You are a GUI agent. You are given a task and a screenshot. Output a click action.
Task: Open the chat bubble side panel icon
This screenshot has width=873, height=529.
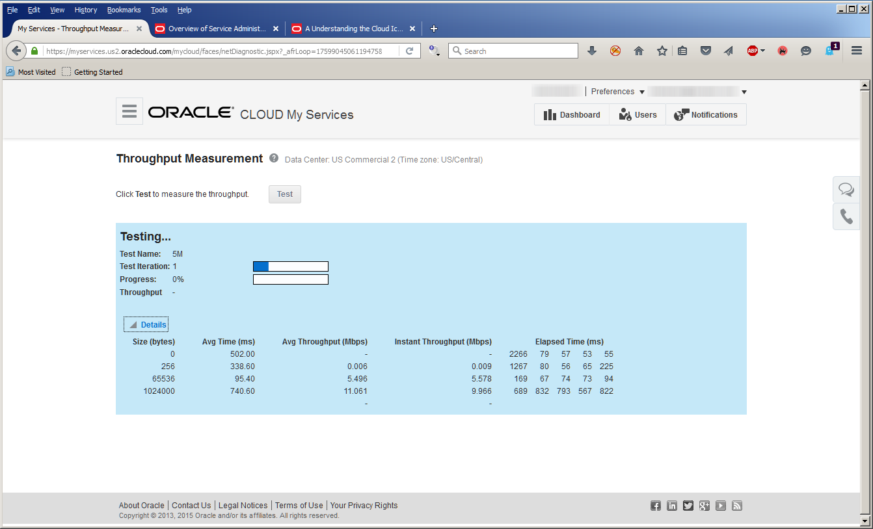846,189
